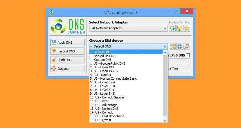Pick 15. GB - Fast Broadband

[x=126, y=116]
